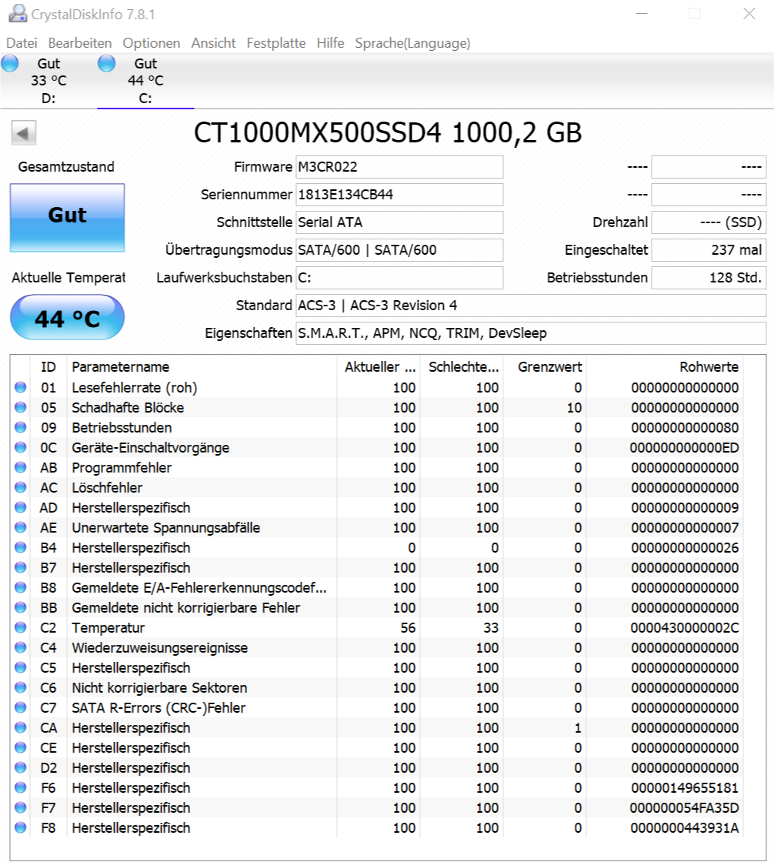Close the CrystalDiskInfo window
This screenshot has height=862, width=774.
tap(749, 14)
